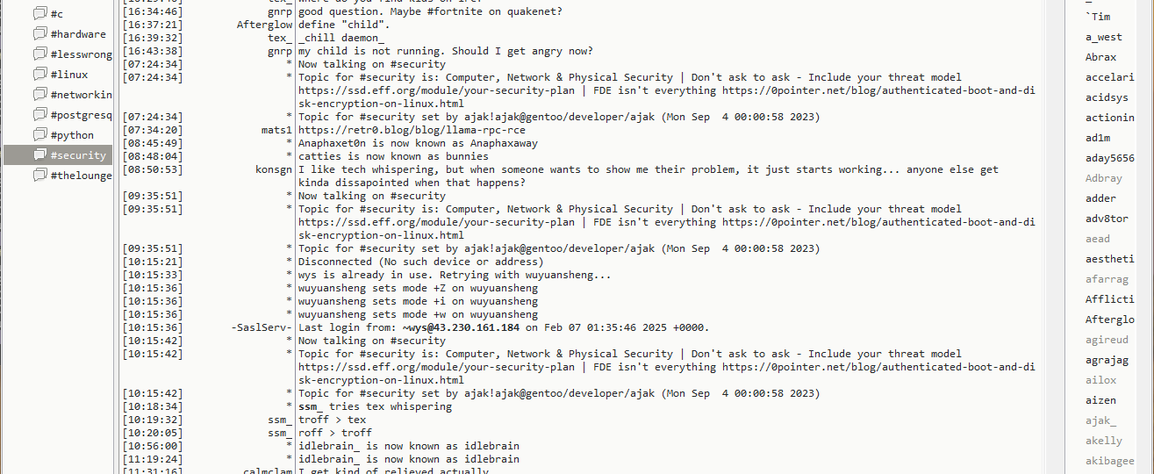Click the chat window vertical scrollbar
This screenshot has width=1154, height=474.
(1052, 237)
